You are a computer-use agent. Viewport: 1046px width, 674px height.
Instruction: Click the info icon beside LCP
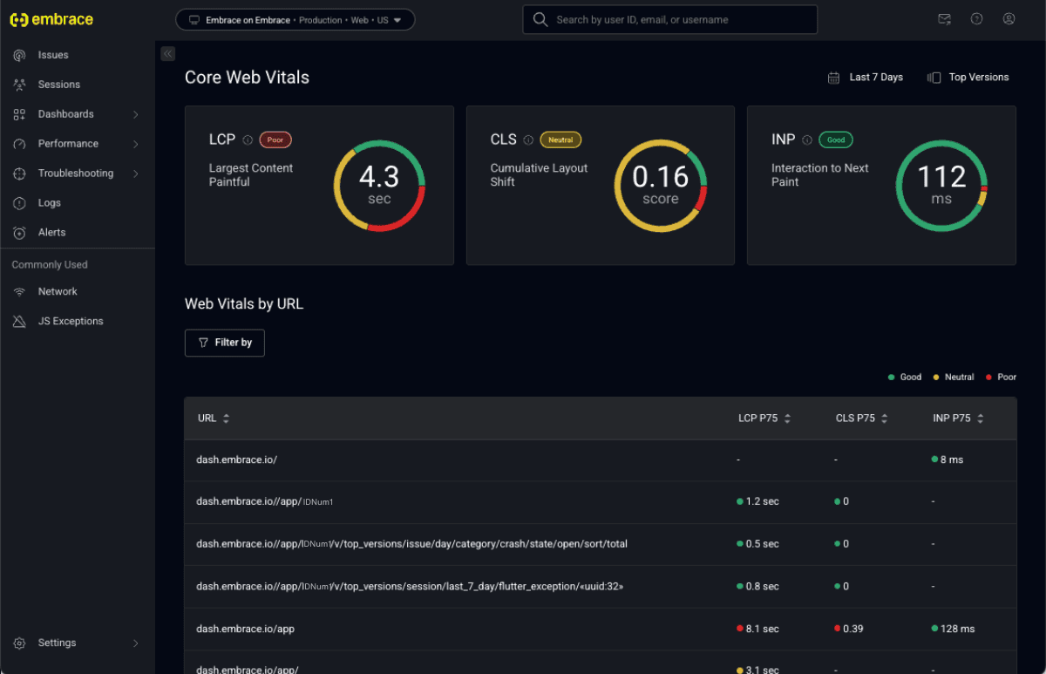248,140
